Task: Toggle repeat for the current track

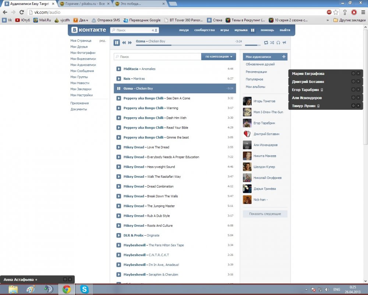Action: [x=266, y=43]
